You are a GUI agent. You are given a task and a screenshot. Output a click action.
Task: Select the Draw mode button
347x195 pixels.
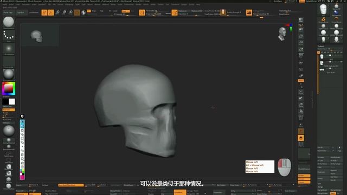pyautogui.click(x=51, y=12)
